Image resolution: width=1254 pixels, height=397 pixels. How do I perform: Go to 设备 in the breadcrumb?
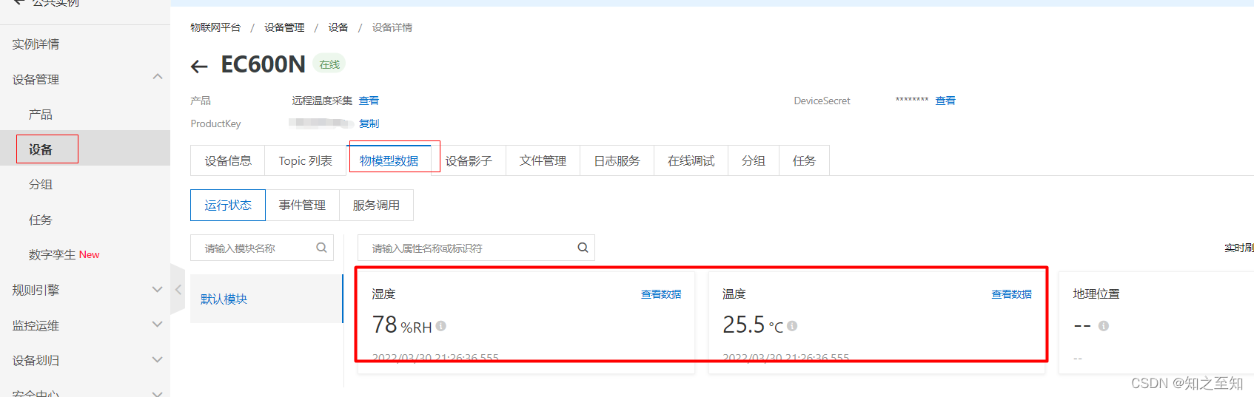(338, 27)
